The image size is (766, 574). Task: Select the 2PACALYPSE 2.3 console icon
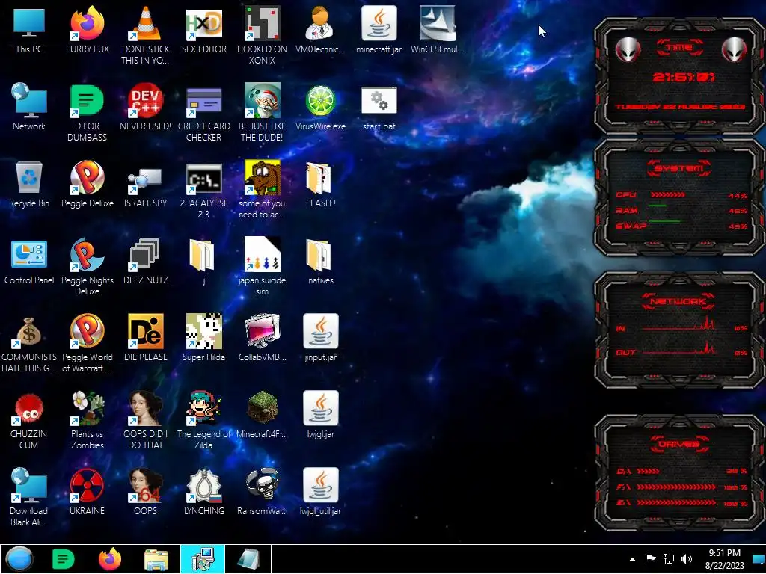pos(203,189)
